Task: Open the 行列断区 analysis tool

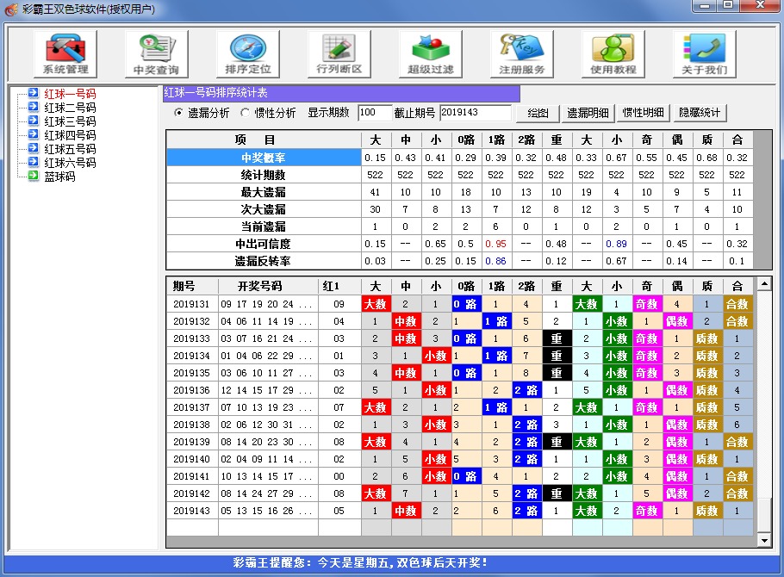Action: point(338,53)
